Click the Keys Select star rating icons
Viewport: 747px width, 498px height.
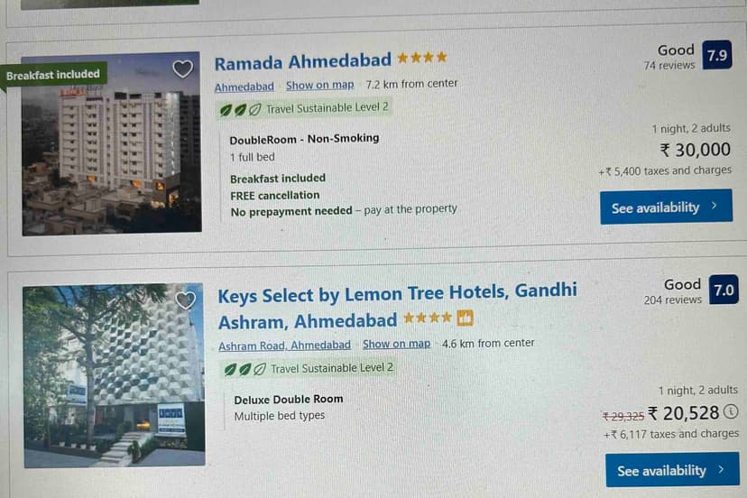427,318
